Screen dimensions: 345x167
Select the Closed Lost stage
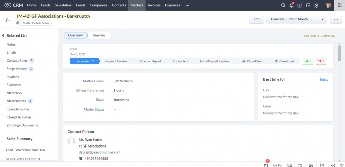click(x=284, y=61)
